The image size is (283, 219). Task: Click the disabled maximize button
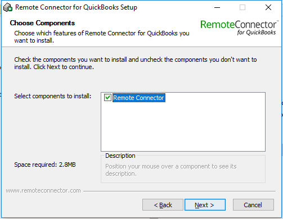click(x=242, y=7)
